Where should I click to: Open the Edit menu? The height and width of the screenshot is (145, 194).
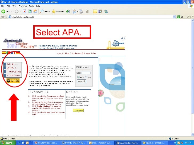point(8,6)
